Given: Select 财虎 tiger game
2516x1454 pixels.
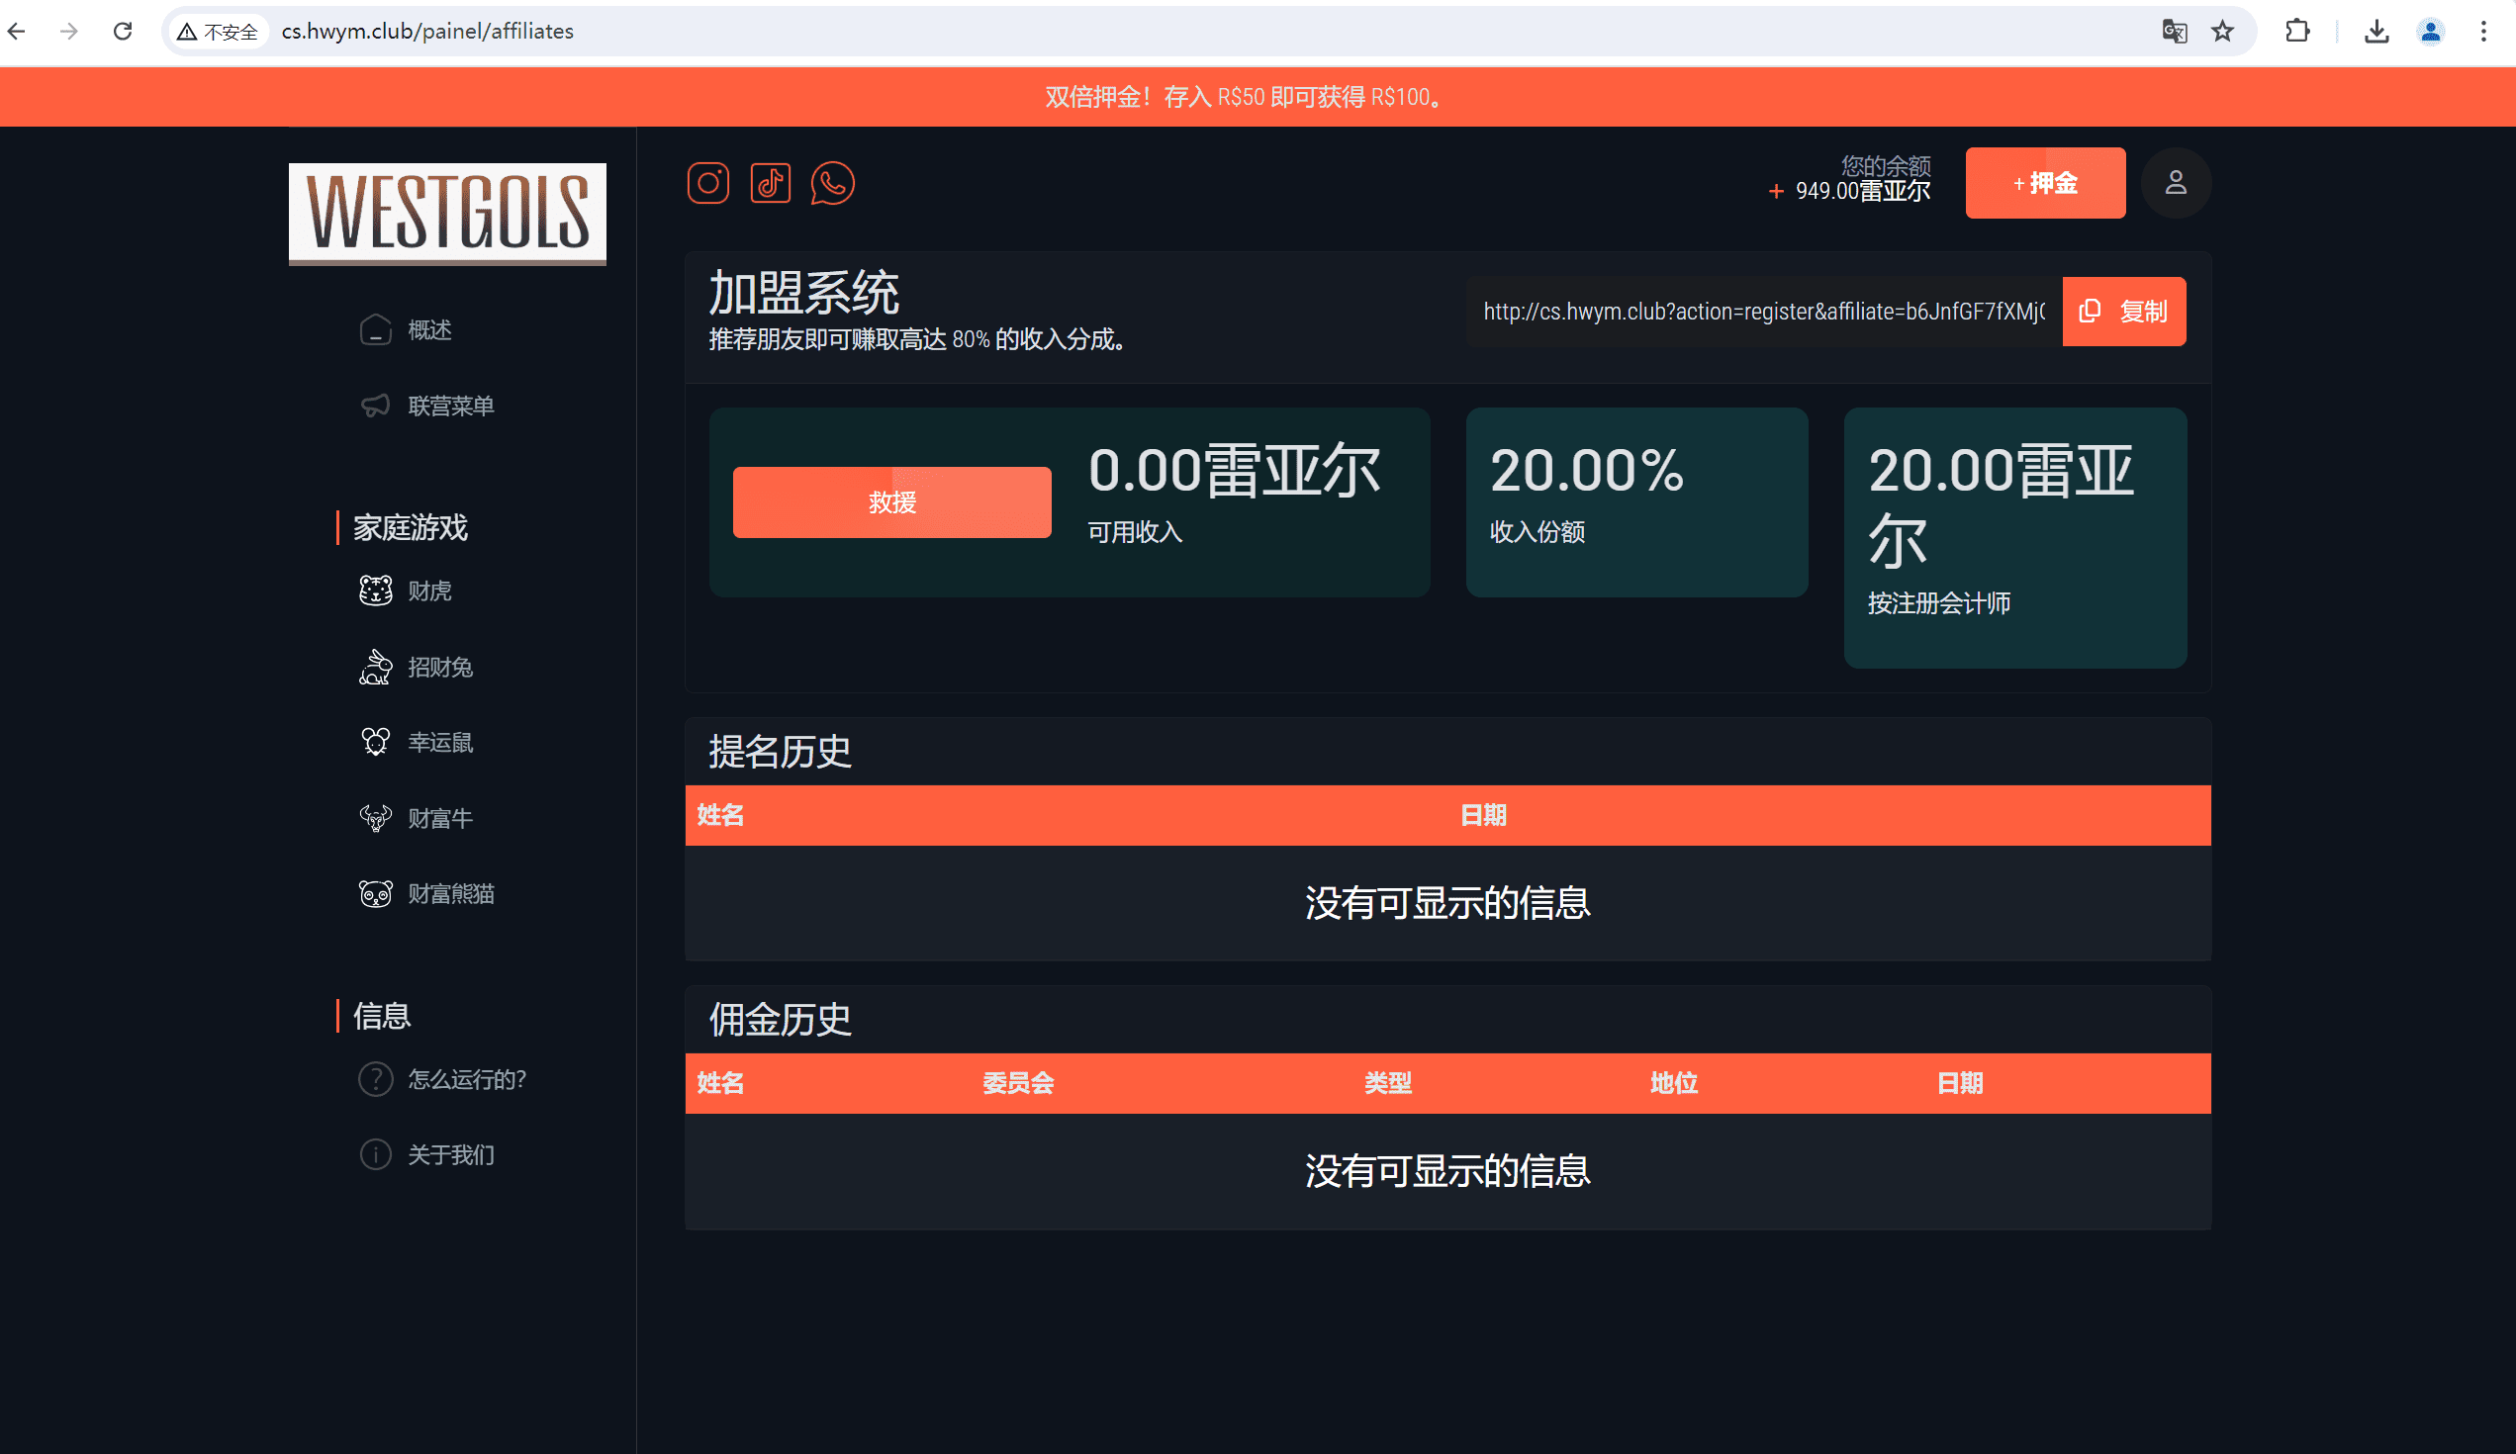Looking at the screenshot, I should click(428, 591).
